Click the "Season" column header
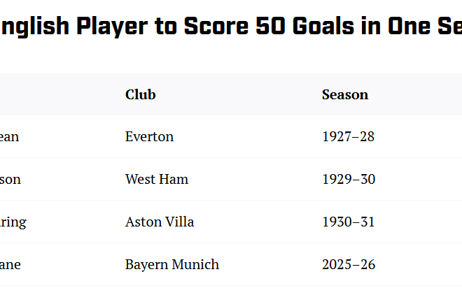 click(344, 94)
